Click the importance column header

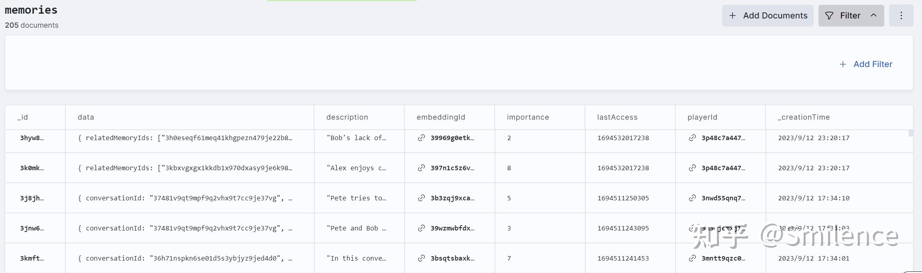pos(528,117)
